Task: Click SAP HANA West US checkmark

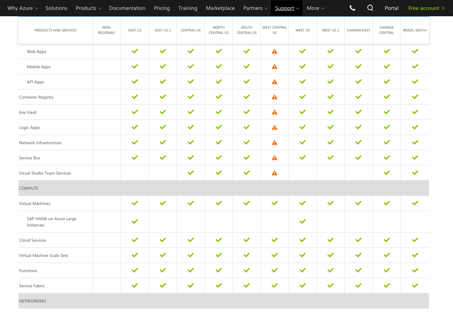Action: [x=303, y=222]
